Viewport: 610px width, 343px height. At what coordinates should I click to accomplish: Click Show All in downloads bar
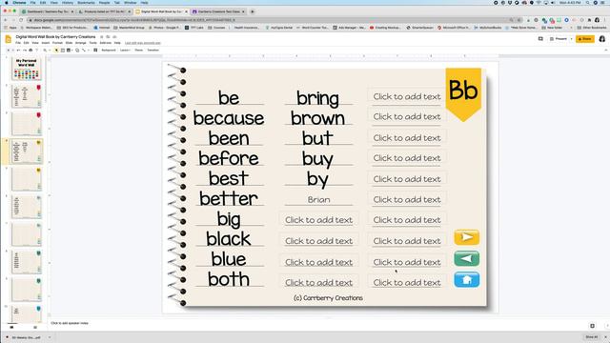coord(591,337)
